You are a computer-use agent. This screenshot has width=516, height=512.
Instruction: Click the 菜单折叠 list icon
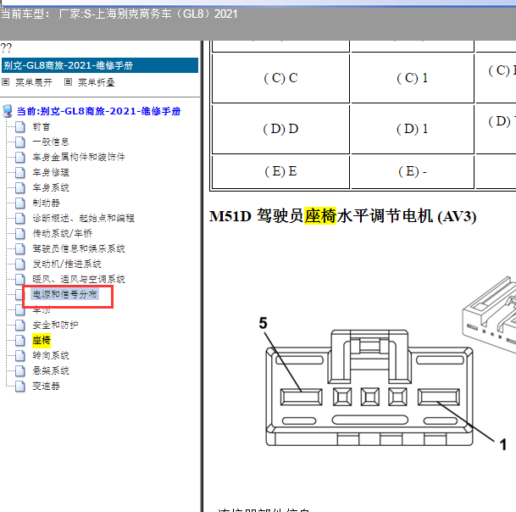pos(68,82)
